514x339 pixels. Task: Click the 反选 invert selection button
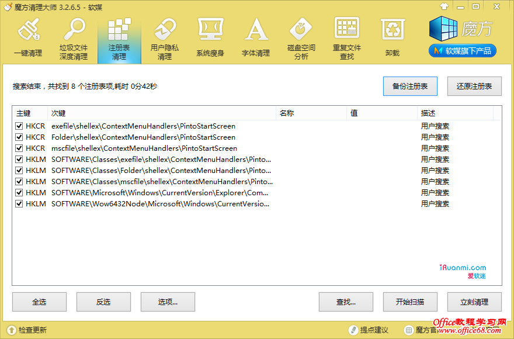click(103, 302)
